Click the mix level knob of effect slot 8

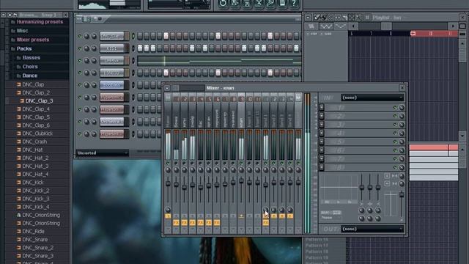click(402, 167)
